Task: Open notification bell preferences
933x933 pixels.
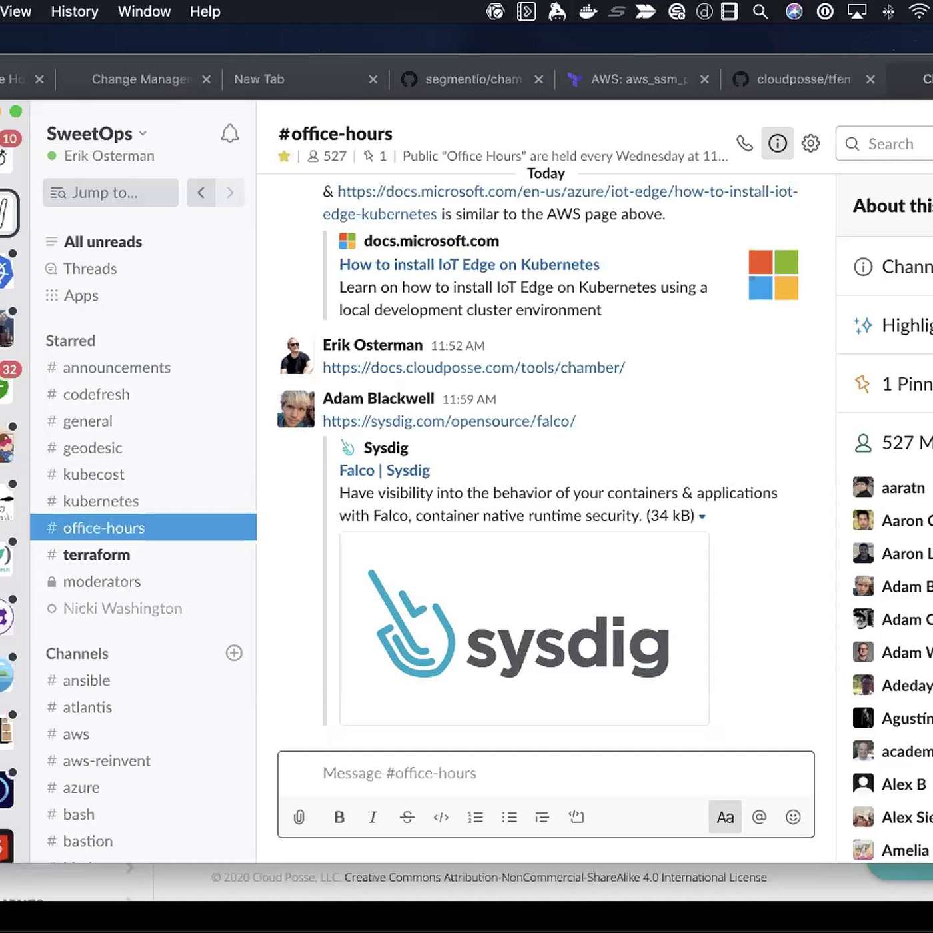Action: tap(230, 134)
